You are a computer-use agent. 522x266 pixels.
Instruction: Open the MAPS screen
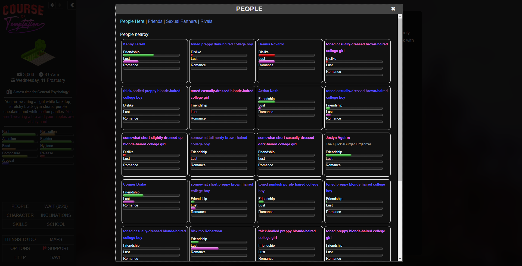56,239
